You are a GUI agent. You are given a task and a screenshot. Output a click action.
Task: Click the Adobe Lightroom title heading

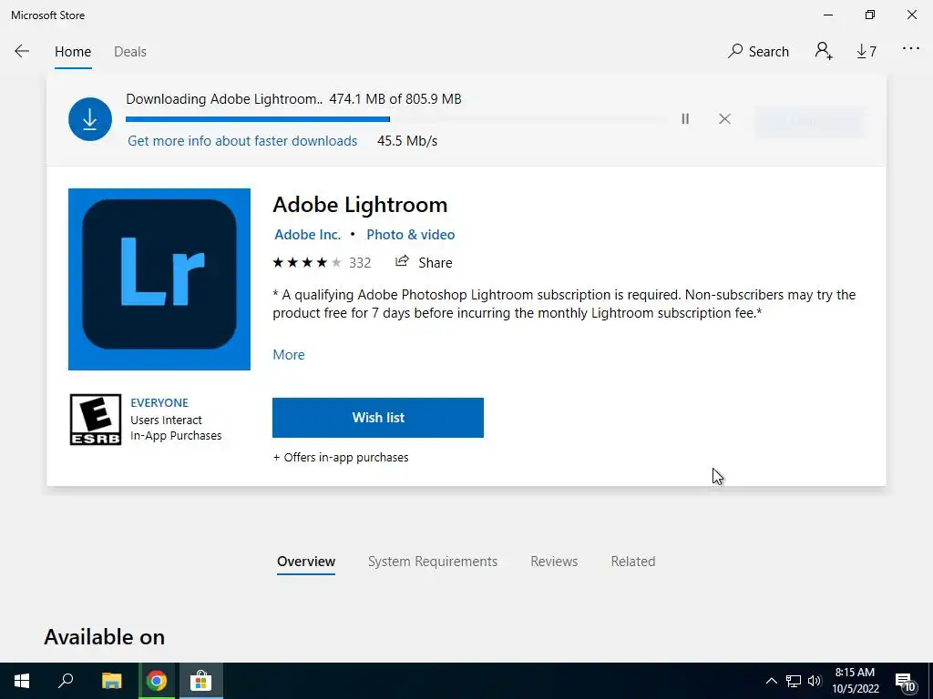coord(360,205)
